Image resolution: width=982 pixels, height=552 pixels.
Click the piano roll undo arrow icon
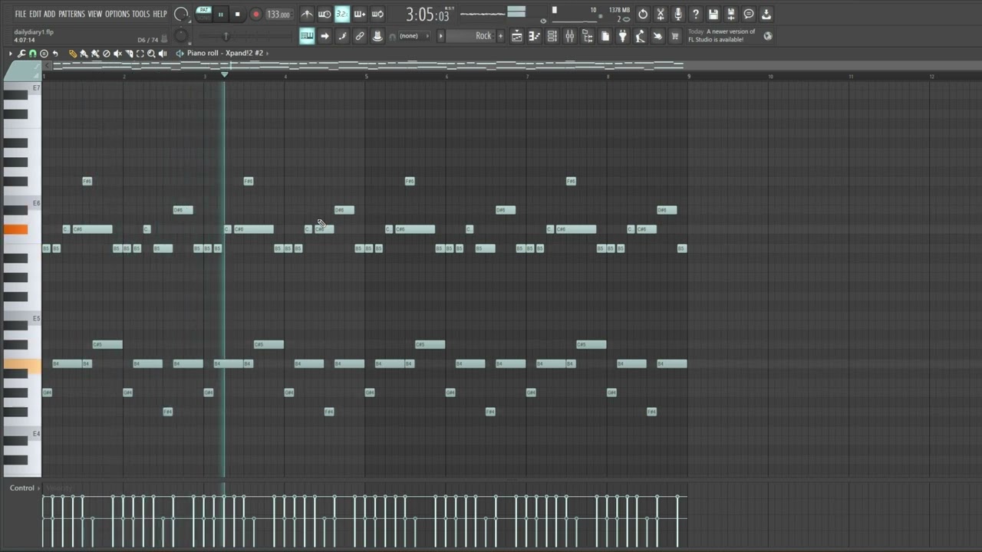click(x=55, y=54)
